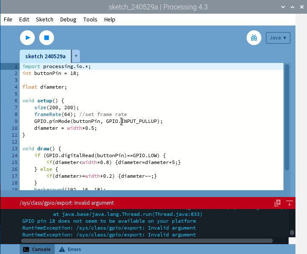This screenshot has height=254, width=307.
Task: Open the Help menu
Action: [x=109, y=20]
